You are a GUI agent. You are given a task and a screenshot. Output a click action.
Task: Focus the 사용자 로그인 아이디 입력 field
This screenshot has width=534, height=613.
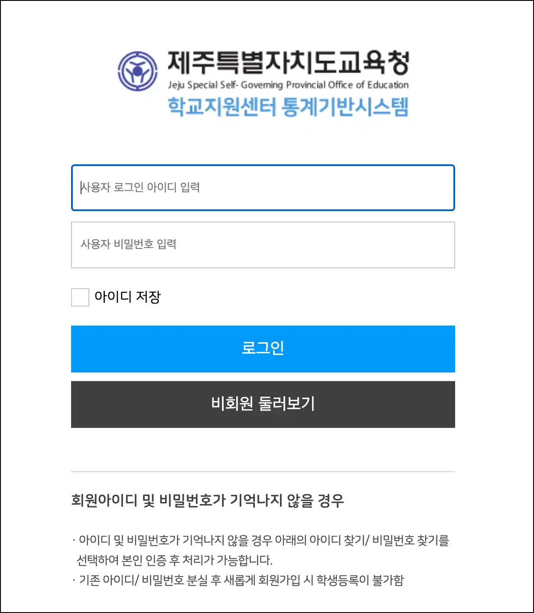point(263,188)
